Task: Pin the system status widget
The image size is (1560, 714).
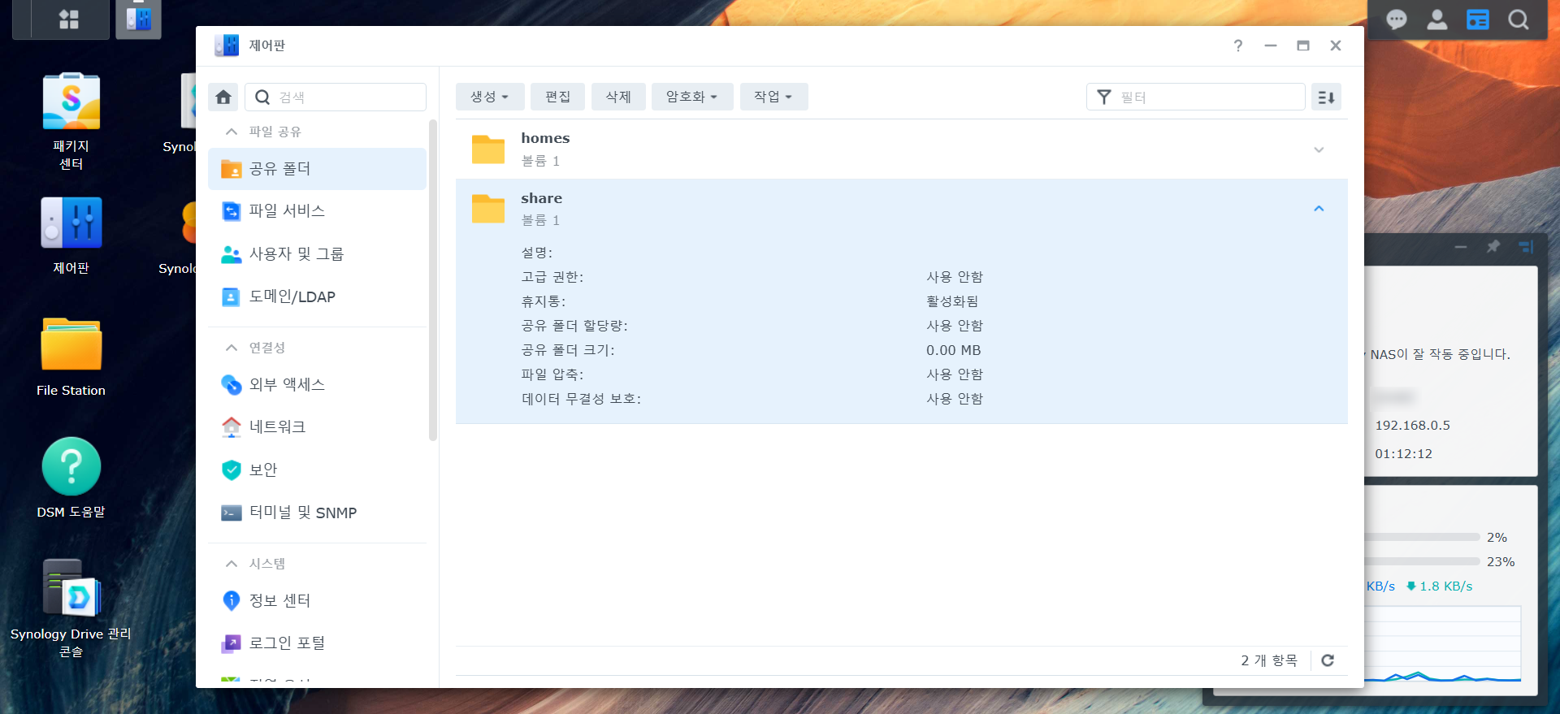Action: click(x=1493, y=246)
